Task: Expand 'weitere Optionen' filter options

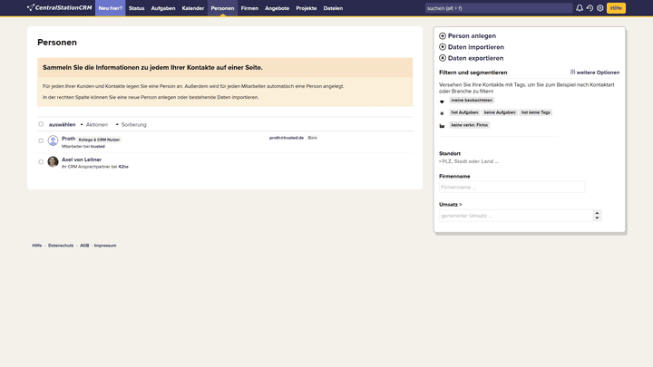Action: pos(596,72)
